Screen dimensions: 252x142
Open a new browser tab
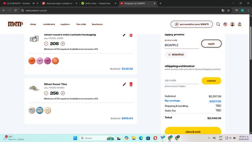160,3
